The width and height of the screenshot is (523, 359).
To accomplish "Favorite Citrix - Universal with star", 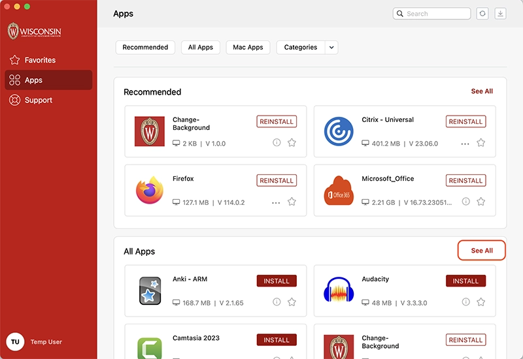I will coord(481,142).
